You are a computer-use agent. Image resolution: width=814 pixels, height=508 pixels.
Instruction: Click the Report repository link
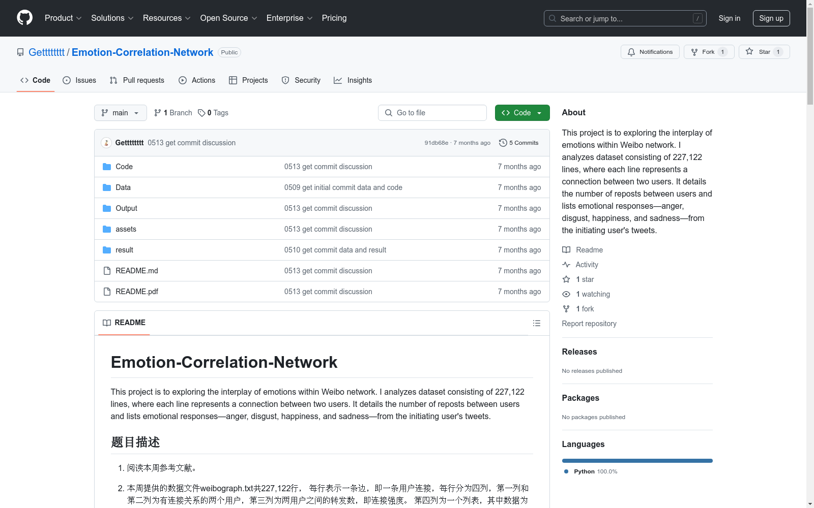(x=589, y=324)
